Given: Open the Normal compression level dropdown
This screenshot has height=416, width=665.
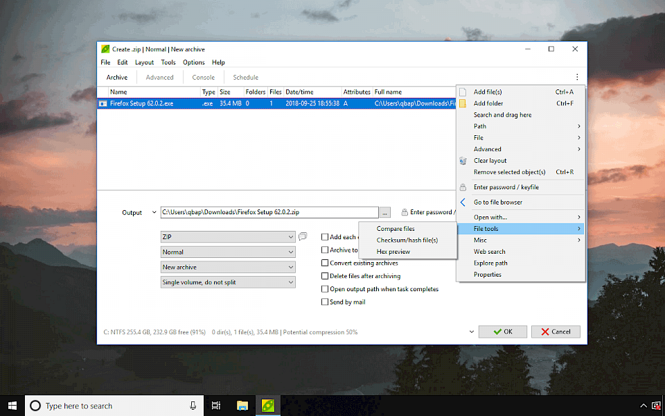Looking at the screenshot, I should click(x=228, y=252).
